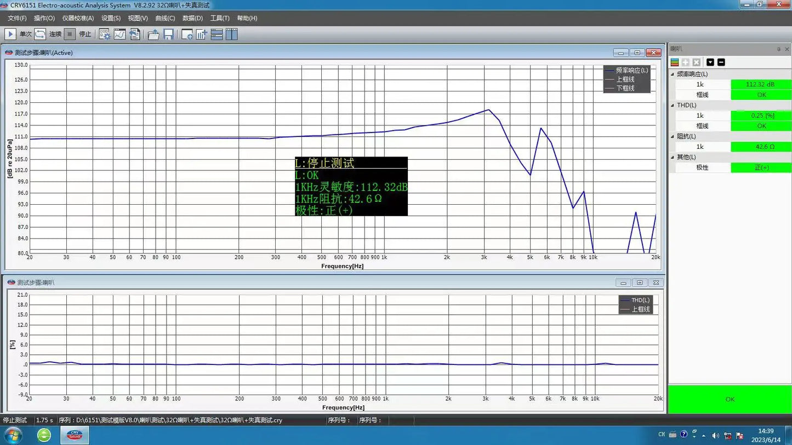The height and width of the screenshot is (445, 792).
Task: Click the multicolor stripes icon in results panel
Action: (x=675, y=62)
